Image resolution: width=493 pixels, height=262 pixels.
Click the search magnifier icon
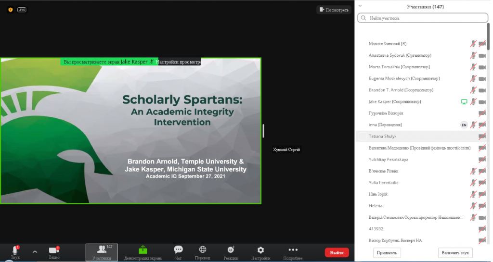click(363, 18)
